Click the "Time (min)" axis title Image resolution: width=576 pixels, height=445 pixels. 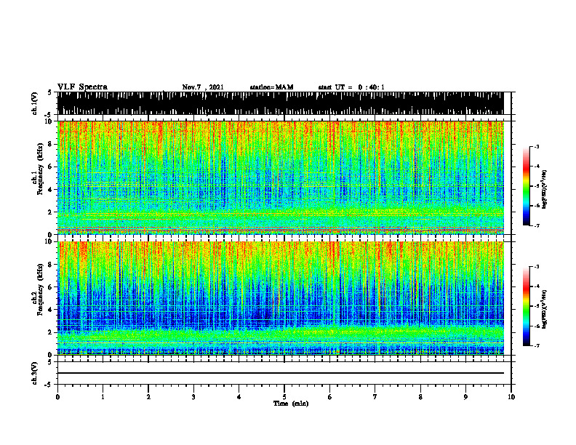pyautogui.click(x=291, y=404)
